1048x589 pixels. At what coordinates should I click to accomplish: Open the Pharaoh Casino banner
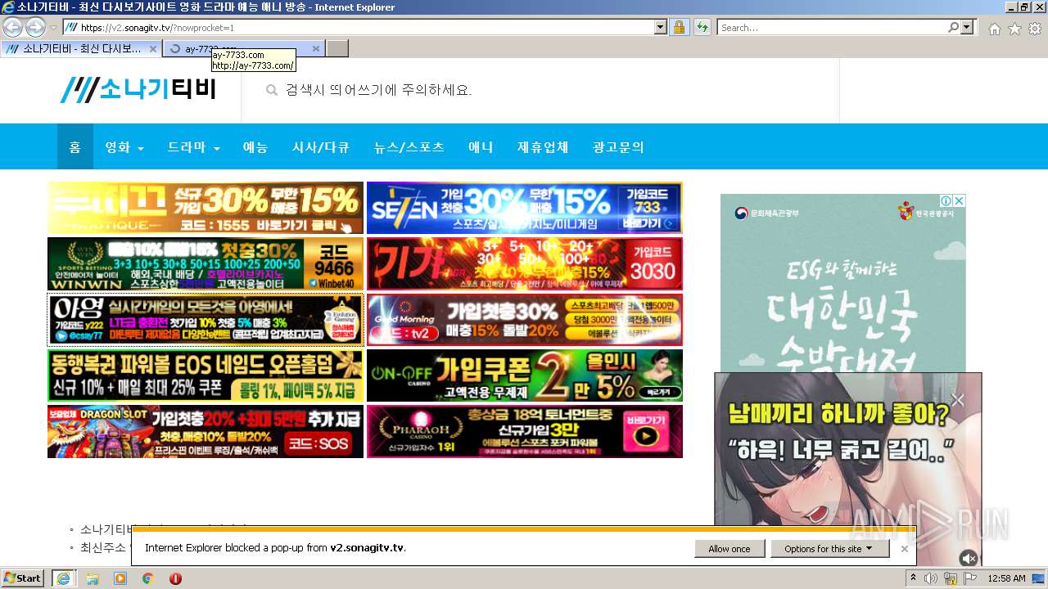(525, 431)
